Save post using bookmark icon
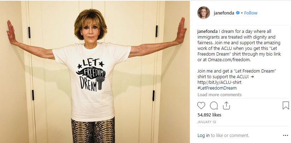The image size is (291, 143). point(286,105)
